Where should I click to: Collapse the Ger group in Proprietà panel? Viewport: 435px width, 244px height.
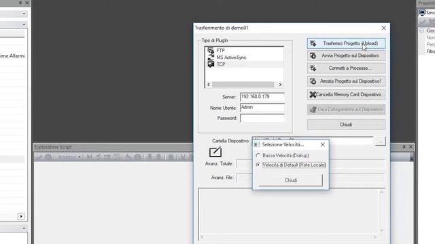tap(421, 30)
